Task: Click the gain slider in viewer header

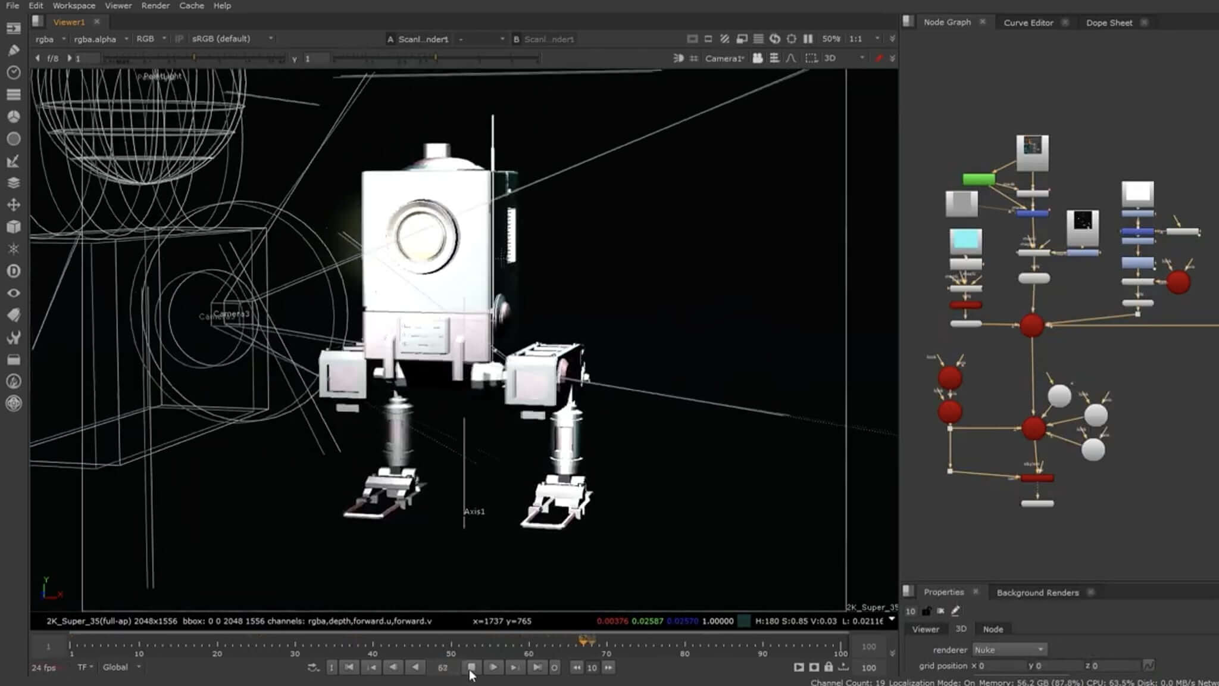Action: coord(193,58)
